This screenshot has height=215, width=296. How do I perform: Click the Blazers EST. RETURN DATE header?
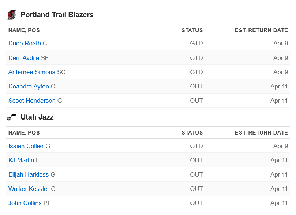tap(261, 30)
